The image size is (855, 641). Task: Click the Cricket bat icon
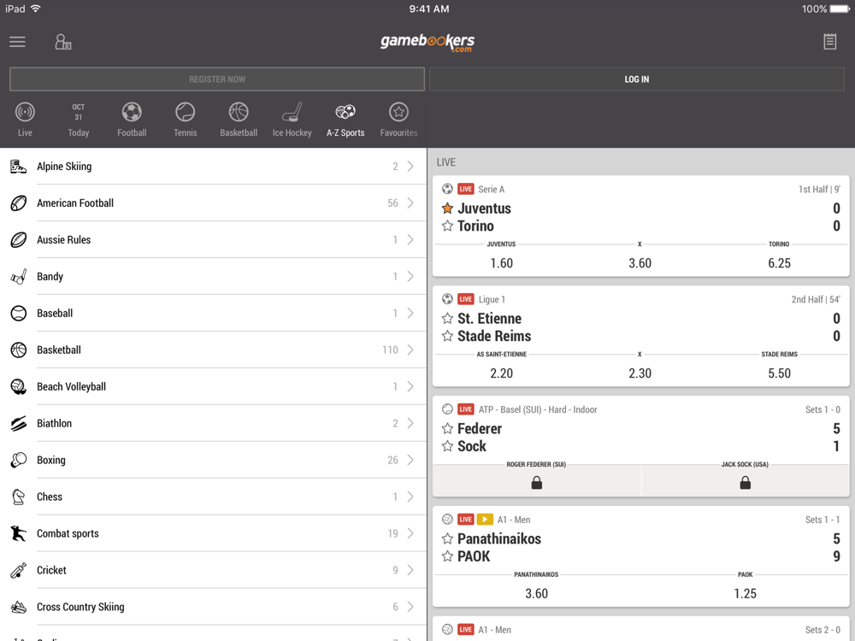[19, 570]
